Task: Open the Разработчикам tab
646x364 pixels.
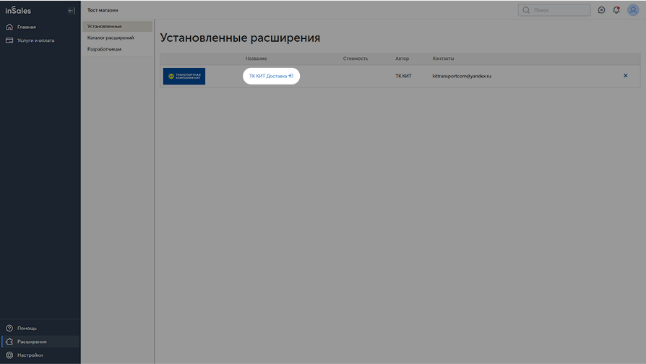Action: tap(104, 49)
